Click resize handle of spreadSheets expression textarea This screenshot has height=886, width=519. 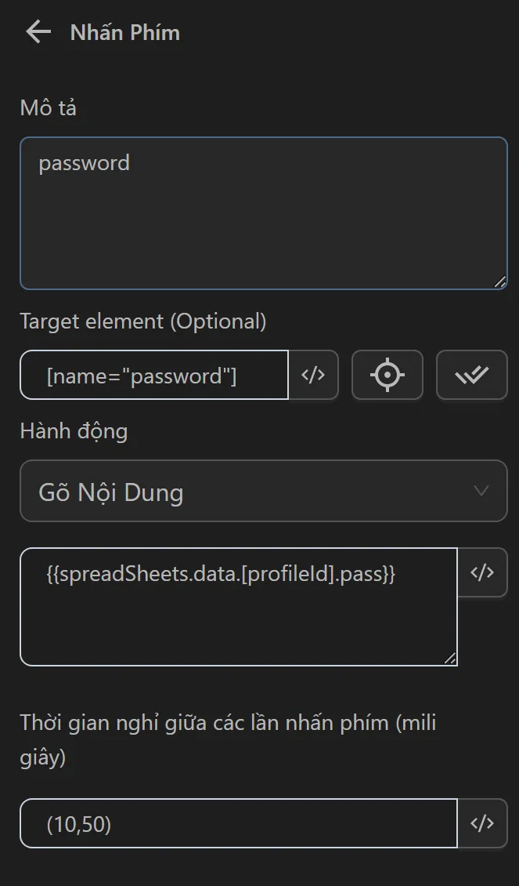tap(449, 659)
